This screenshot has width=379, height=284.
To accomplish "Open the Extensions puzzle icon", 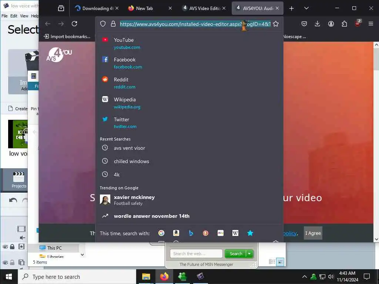I will click(344, 24).
